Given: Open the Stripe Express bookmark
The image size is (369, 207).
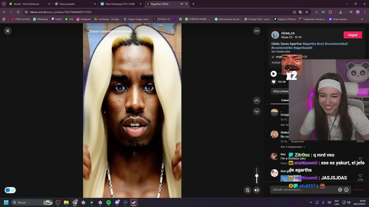Looking at the screenshot, I should pos(338,19).
